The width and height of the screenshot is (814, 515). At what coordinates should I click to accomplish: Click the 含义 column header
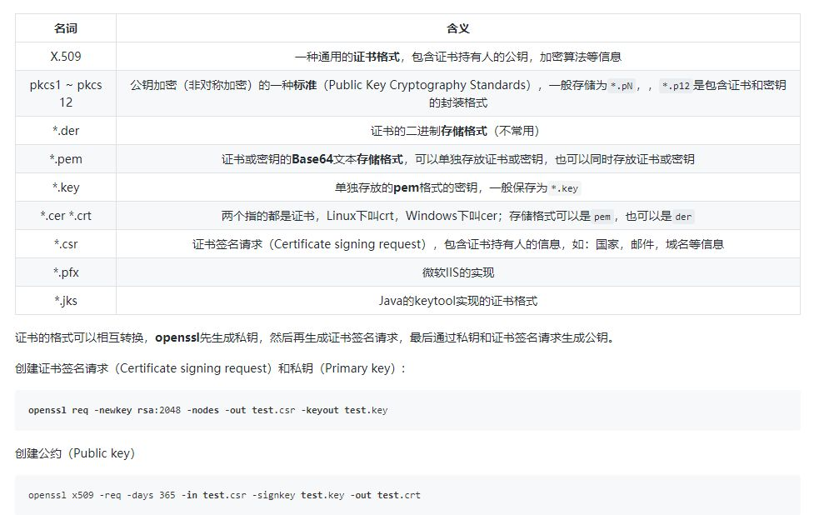pos(458,28)
